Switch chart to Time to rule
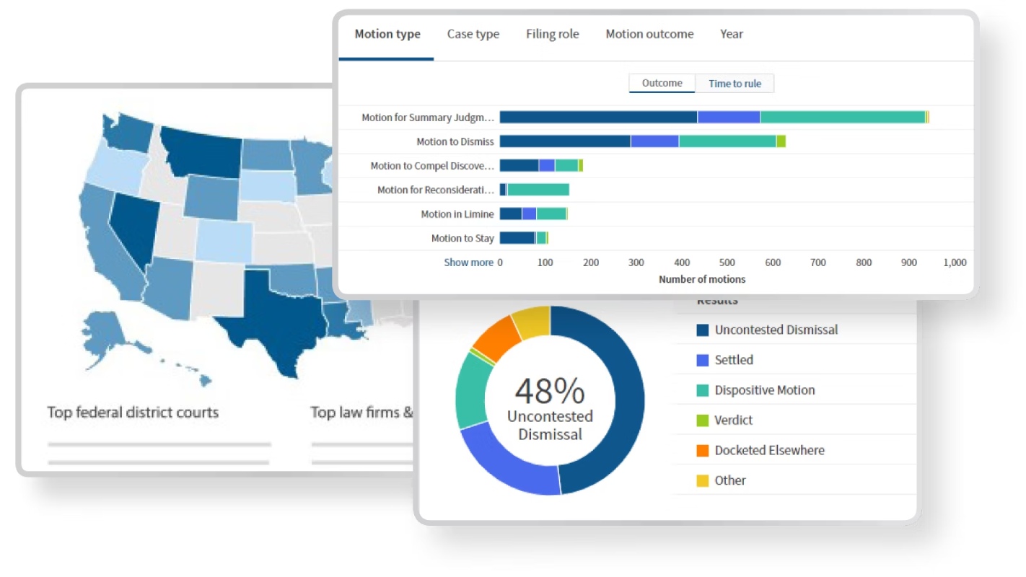 click(x=735, y=84)
